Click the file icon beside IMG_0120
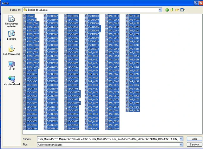The height and width of the screenshot is (149, 203). pyautogui.click(x=86, y=56)
